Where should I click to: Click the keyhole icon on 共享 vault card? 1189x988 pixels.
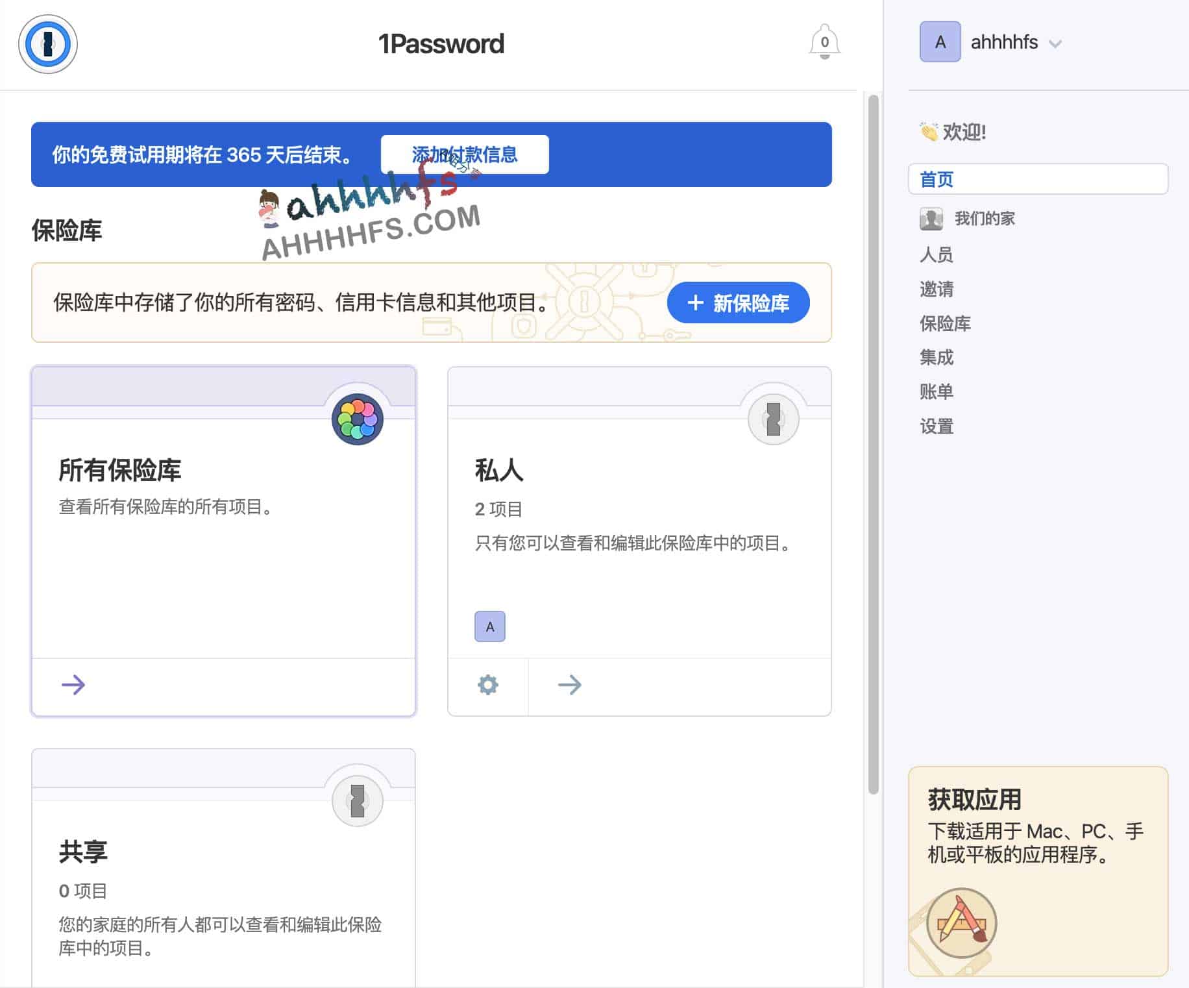pos(356,800)
